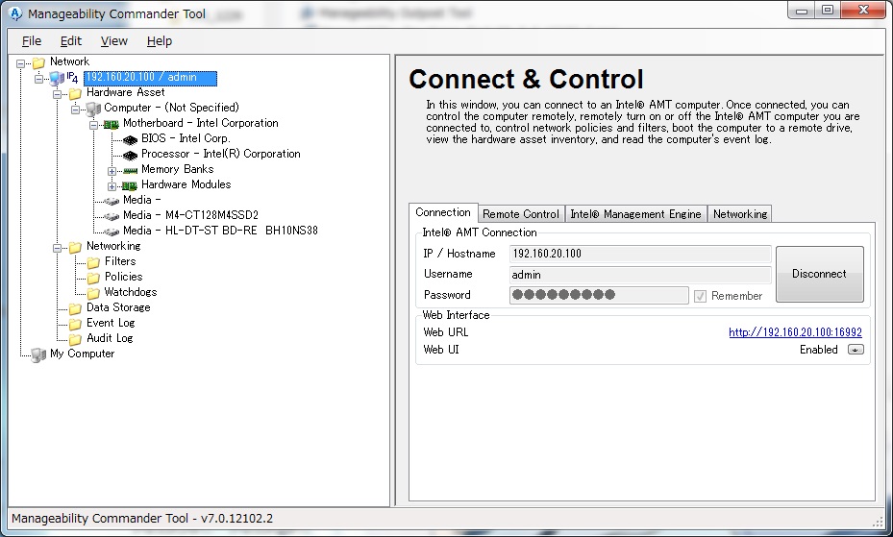The image size is (893, 537).
Task: Click the Filters folder icon
Action: 93,262
